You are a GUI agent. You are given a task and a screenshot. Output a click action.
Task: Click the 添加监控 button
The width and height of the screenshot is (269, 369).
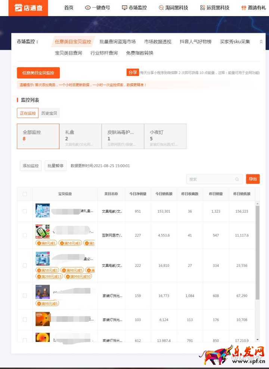pyautogui.click(x=31, y=166)
